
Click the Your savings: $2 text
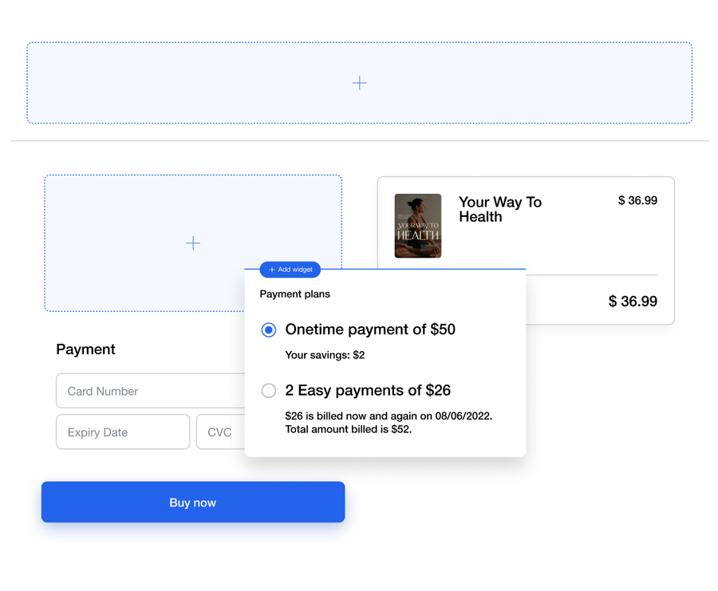pyautogui.click(x=325, y=355)
